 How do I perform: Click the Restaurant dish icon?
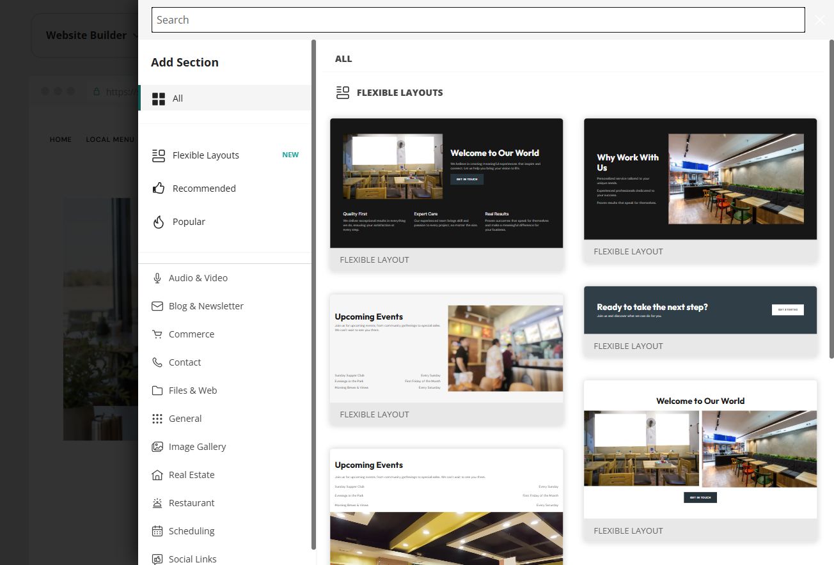coord(157,503)
